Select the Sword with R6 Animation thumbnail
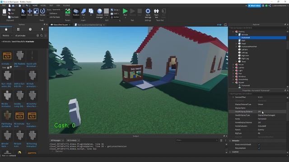 tap(32, 56)
